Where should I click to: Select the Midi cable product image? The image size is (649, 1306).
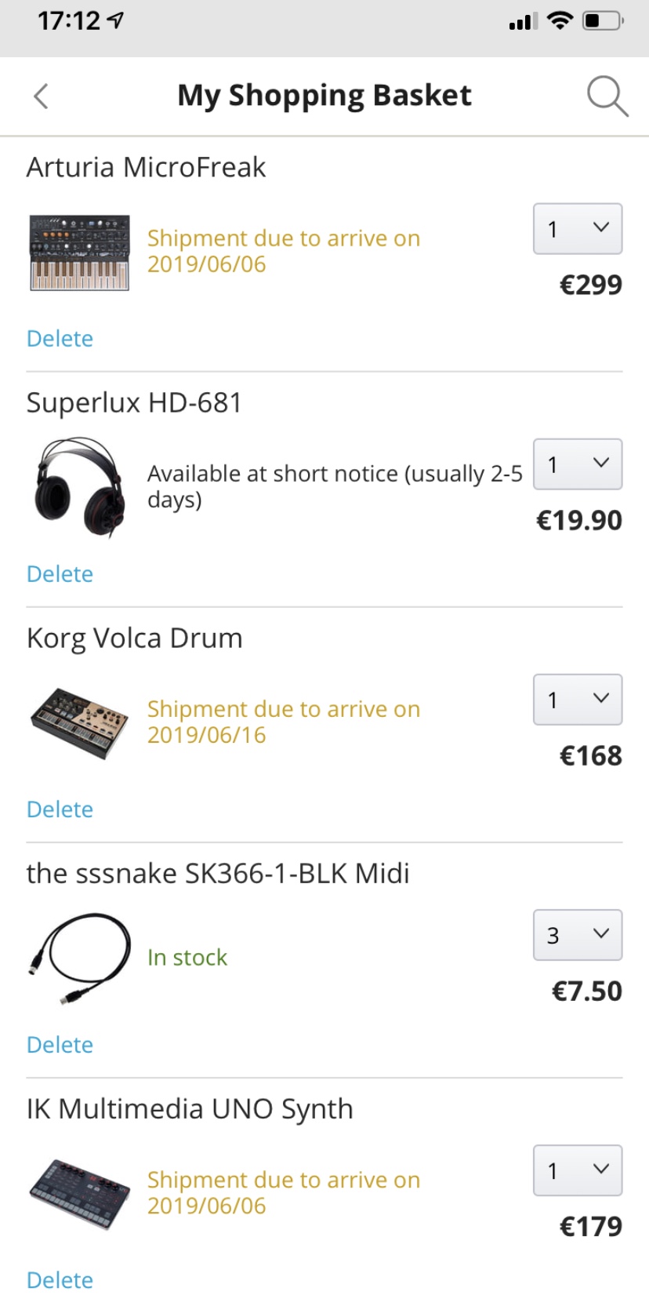coord(79,958)
